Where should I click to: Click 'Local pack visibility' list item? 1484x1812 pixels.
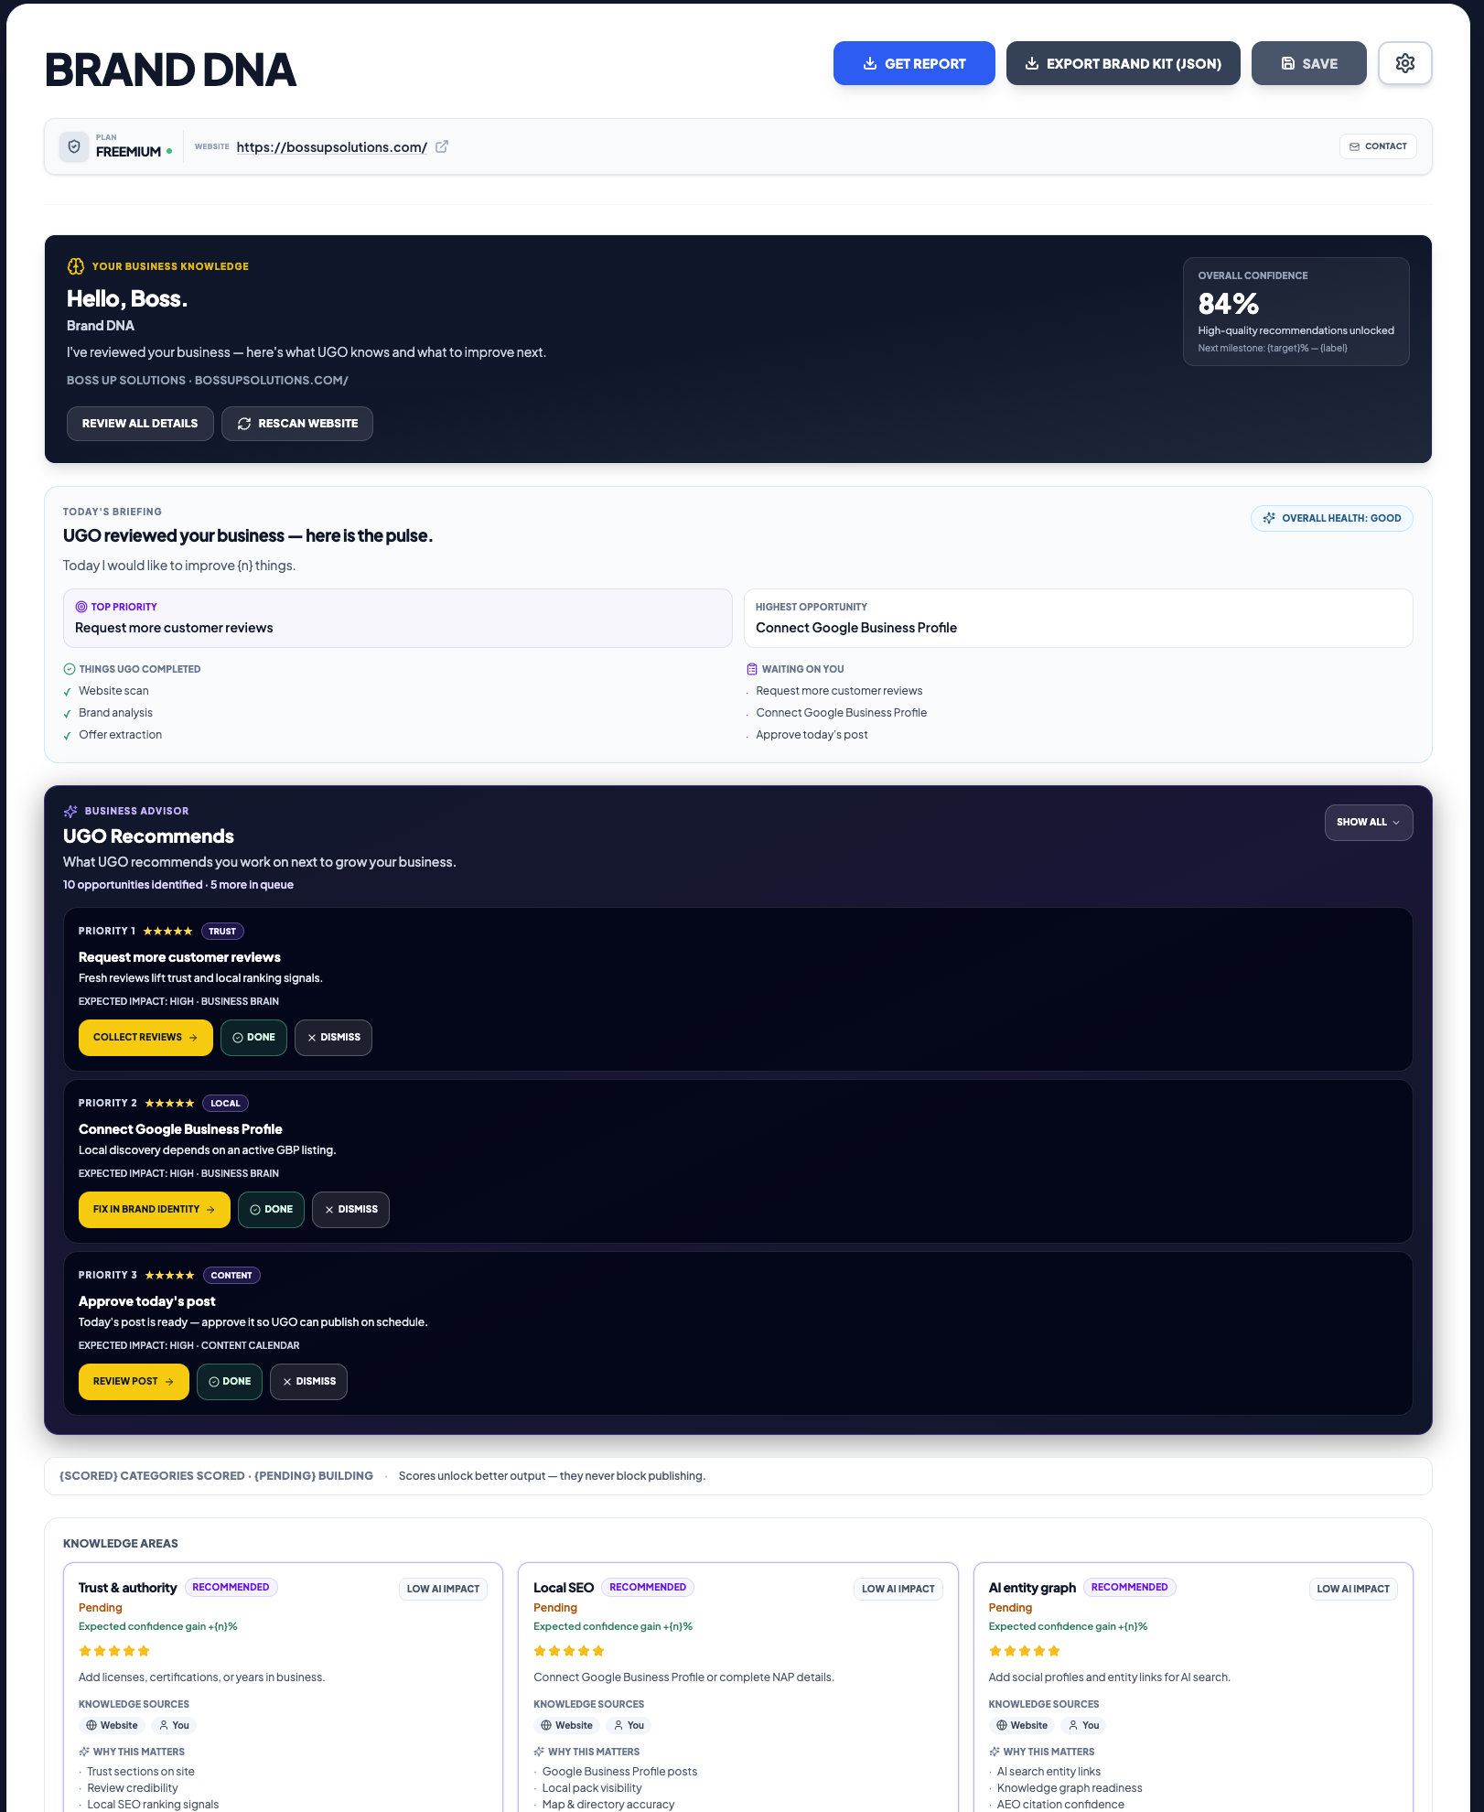(592, 1788)
